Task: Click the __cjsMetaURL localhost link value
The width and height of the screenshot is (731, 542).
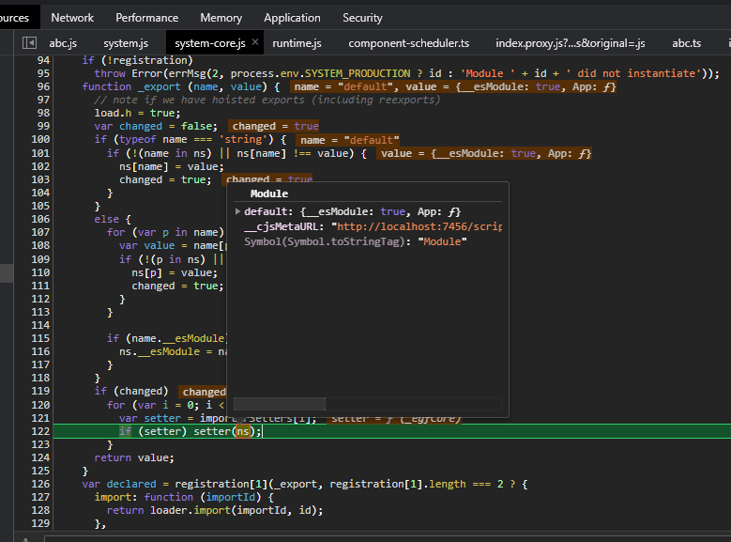Action: pos(419,226)
